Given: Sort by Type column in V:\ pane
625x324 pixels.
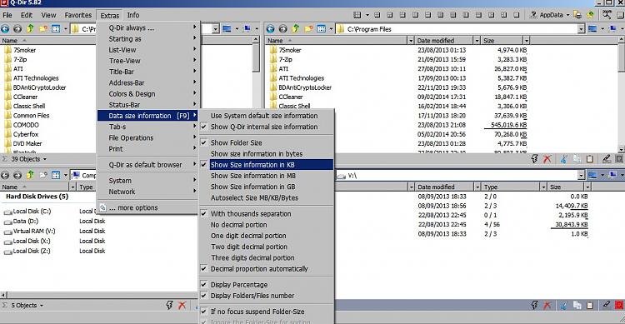Looking at the screenshot, I should (510, 187).
